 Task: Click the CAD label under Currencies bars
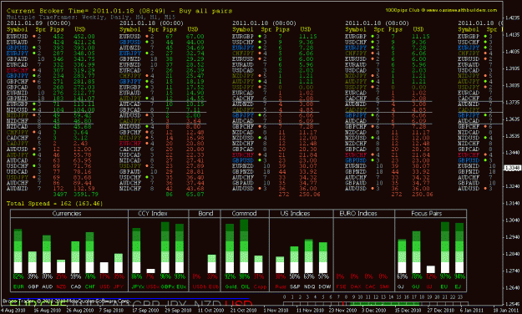75,286
